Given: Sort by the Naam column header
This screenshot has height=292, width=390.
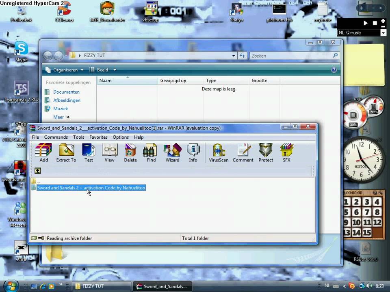Looking at the screenshot, I should [127, 80].
